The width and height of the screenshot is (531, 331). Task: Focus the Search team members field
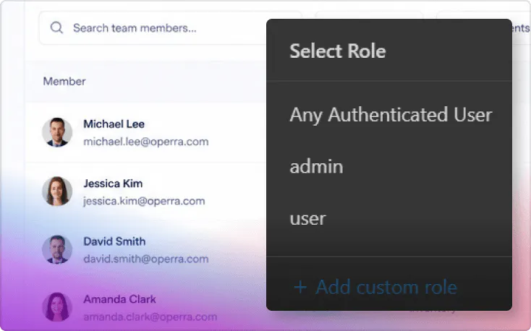coord(170,28)
